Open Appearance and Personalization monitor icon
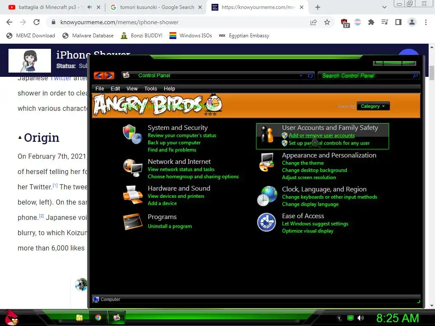Image resolution: width=435 pixels, height=326 pixels. 267,162
